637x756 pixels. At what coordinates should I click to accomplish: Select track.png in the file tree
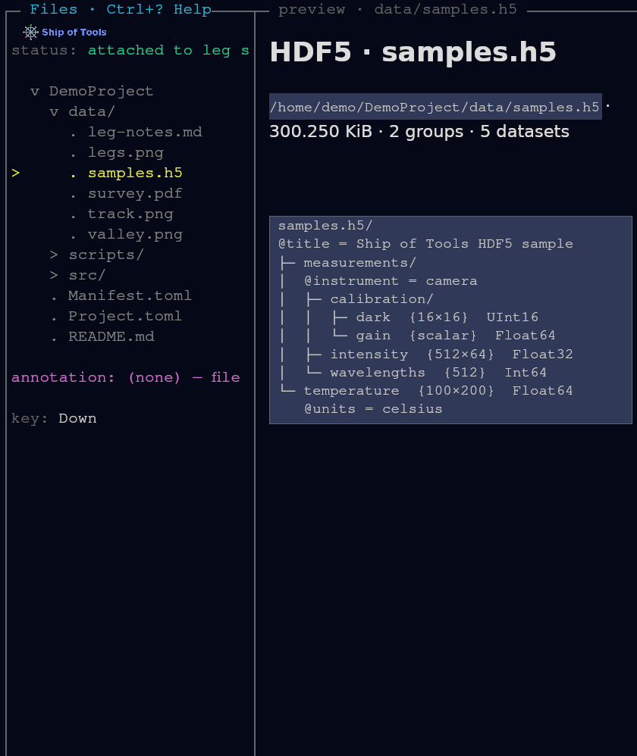130,214
